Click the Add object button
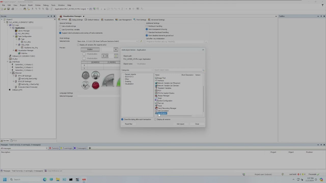 tap(180, 124)
